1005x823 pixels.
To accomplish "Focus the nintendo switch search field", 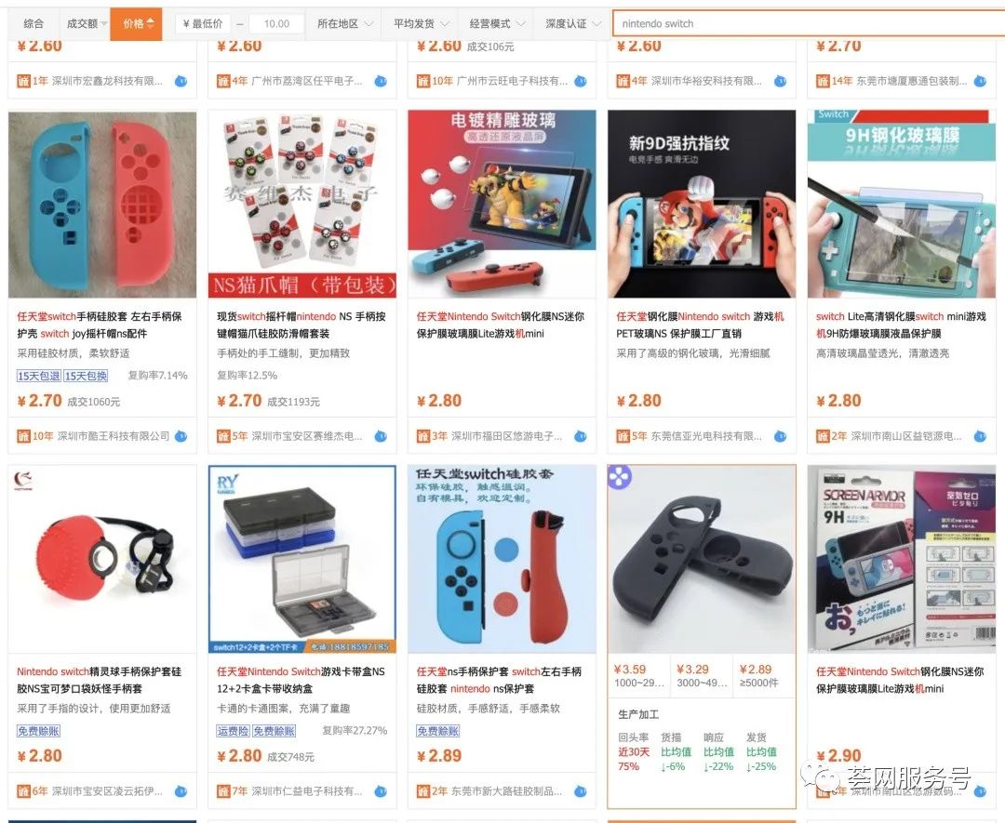I will pyautogui.click(x=809, y=23).
